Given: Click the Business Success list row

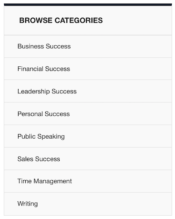Looking at the screenshot, I should (88, 46).
